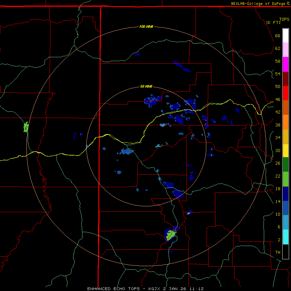The width and height of the screenshot is (291, 291).
Task: Click the green echo on the 100 NMI ring
Action: [26, 127]
